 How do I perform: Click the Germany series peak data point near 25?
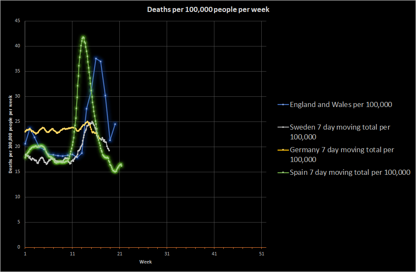pos(88,122)
